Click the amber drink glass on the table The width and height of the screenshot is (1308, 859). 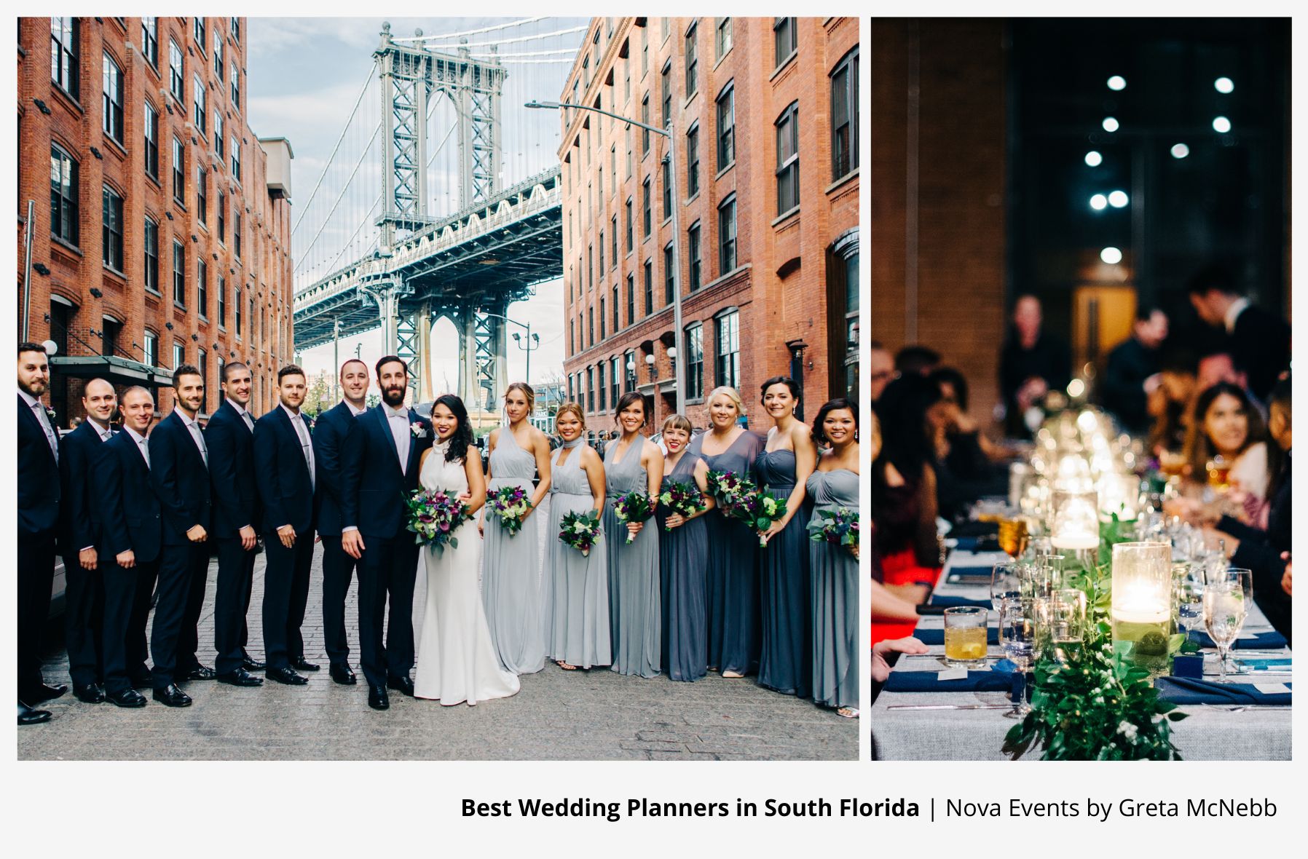pos(966,636)
